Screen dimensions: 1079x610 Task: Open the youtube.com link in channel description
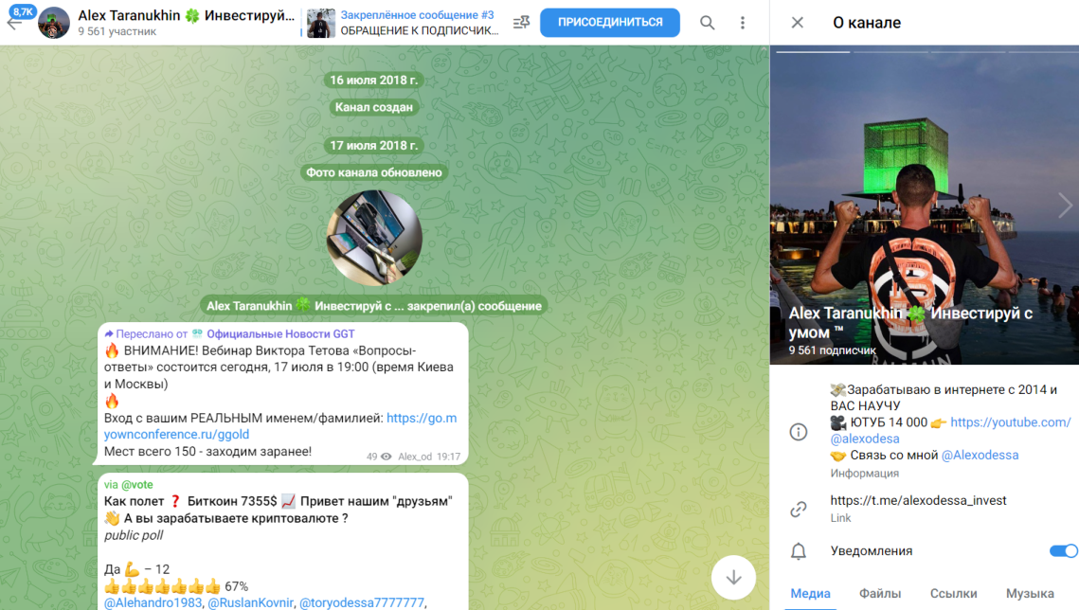(x=1010, y=422)
